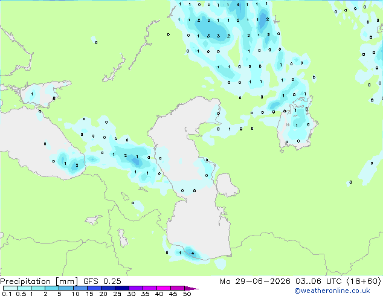383x296 pixels.
Task: Click the over-50 mm arrow legend tip
Action: coord(191,288)
